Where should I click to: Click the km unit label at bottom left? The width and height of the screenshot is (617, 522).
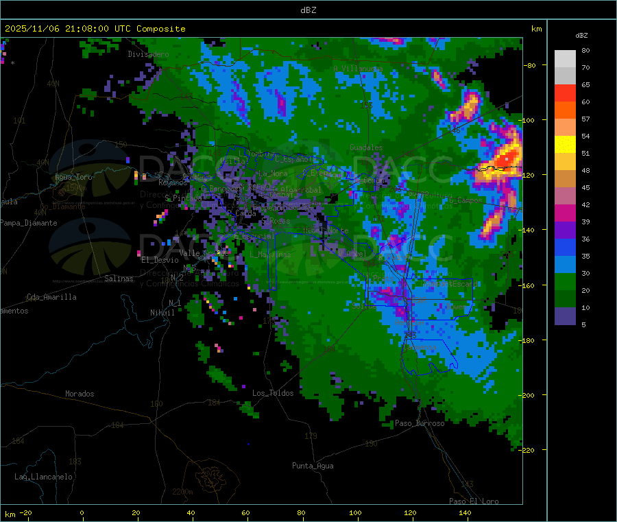(10, 514)
